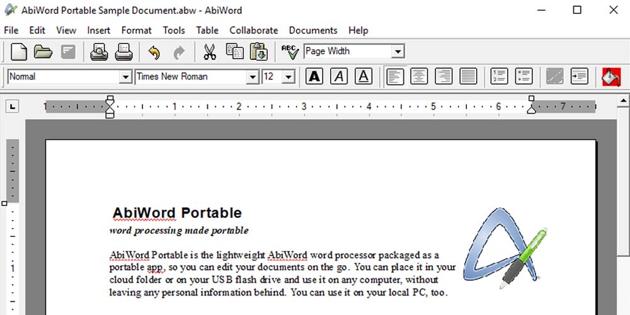Cut the selection with the scissors icon
630x315 pixels.
[x=210, y=52]
